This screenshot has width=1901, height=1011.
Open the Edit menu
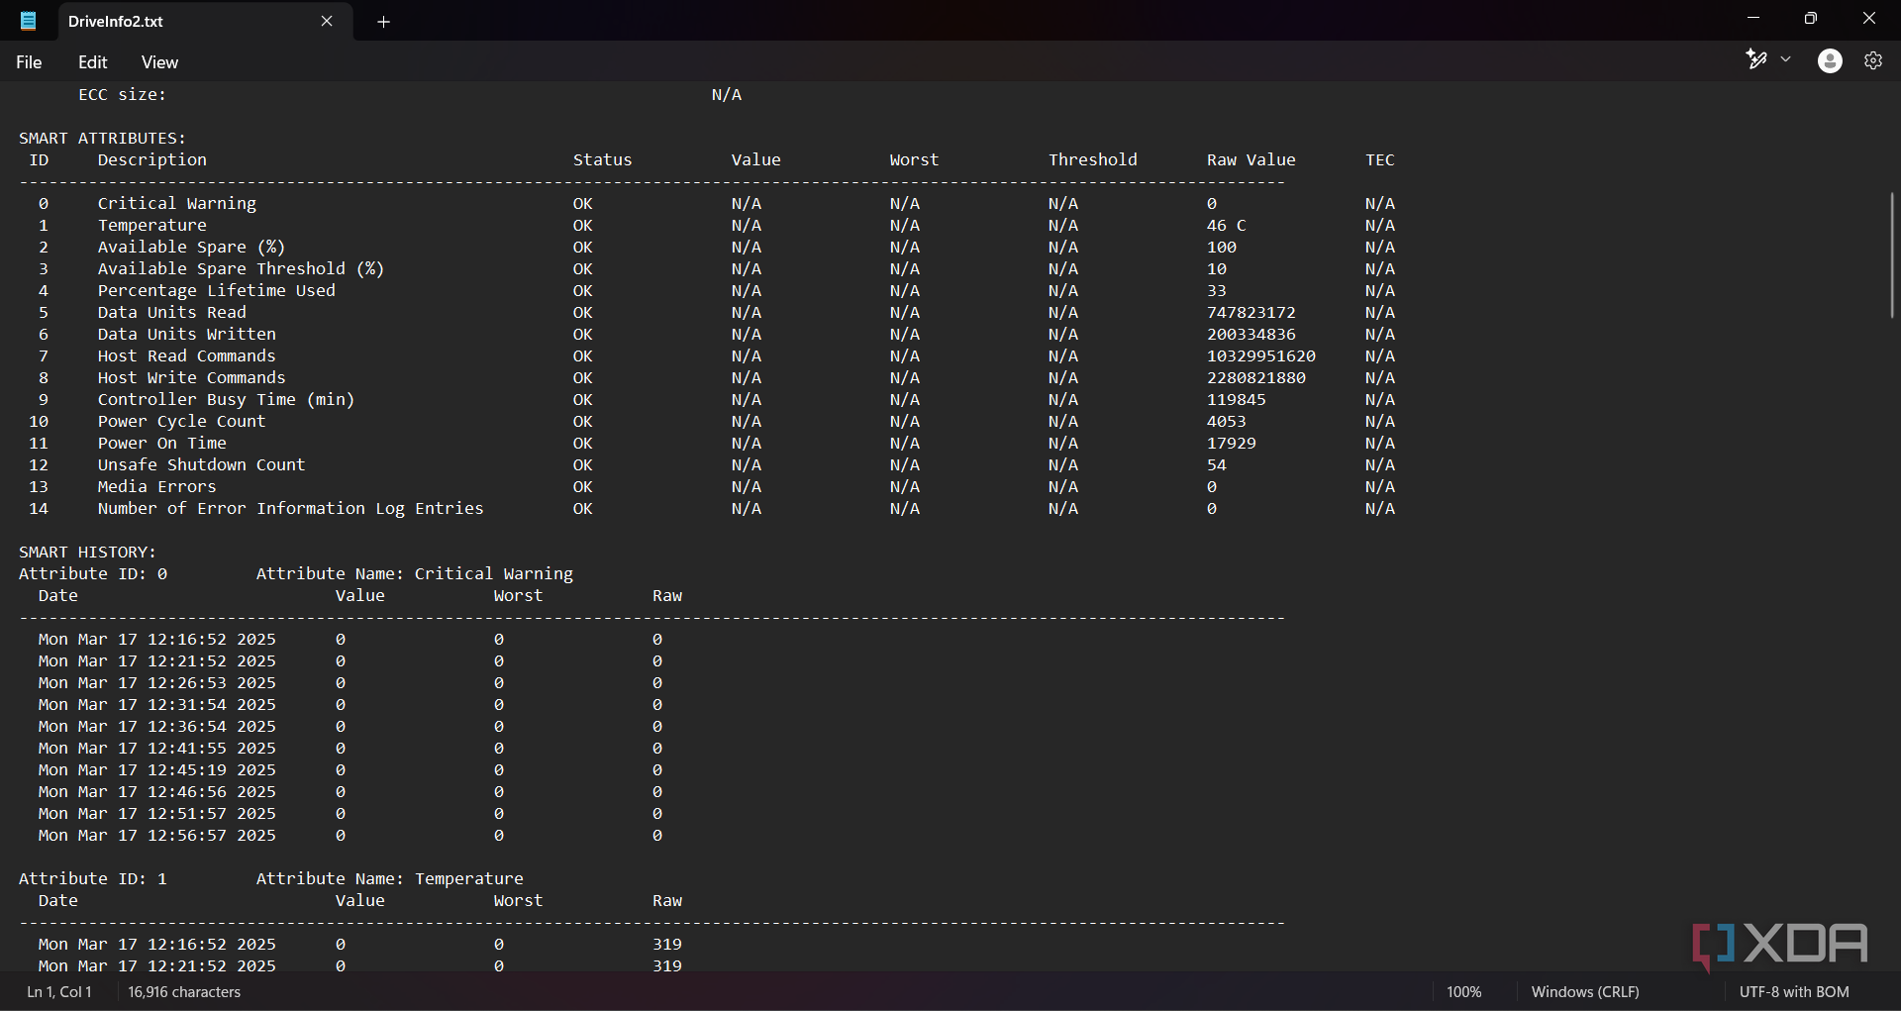[x=92, y=62]
